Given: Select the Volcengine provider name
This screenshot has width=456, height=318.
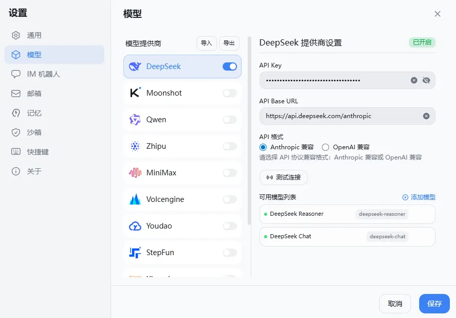Looking at the screenshot, I should coord(165,199).
